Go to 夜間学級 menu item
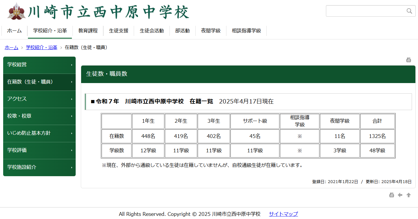The height and width of the screenshot is (219, 418). coord(211,31)
